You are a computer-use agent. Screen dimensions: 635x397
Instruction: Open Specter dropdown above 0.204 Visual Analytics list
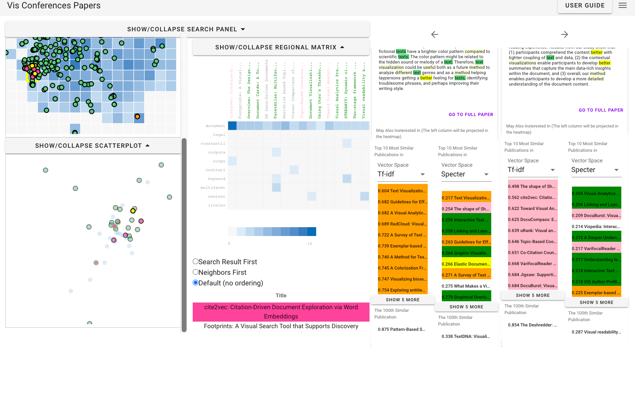pyautogui.click(x=596, y=170)
